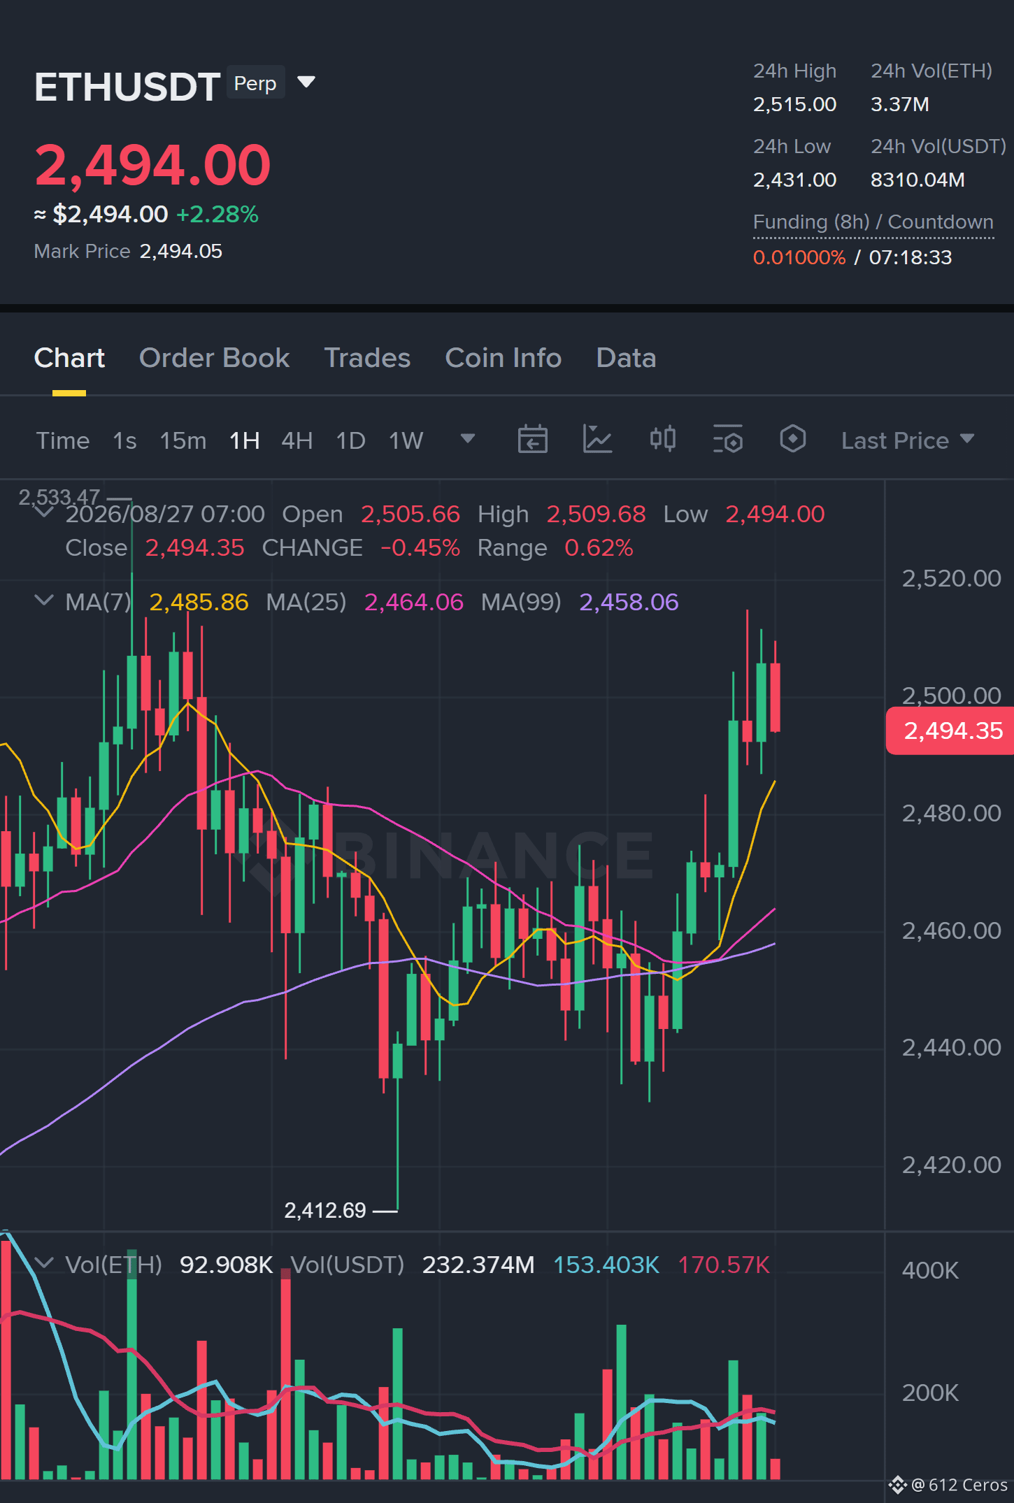Click the 24h High value 2,515.00
1014x1503 pixels.
tap(795, 105)
